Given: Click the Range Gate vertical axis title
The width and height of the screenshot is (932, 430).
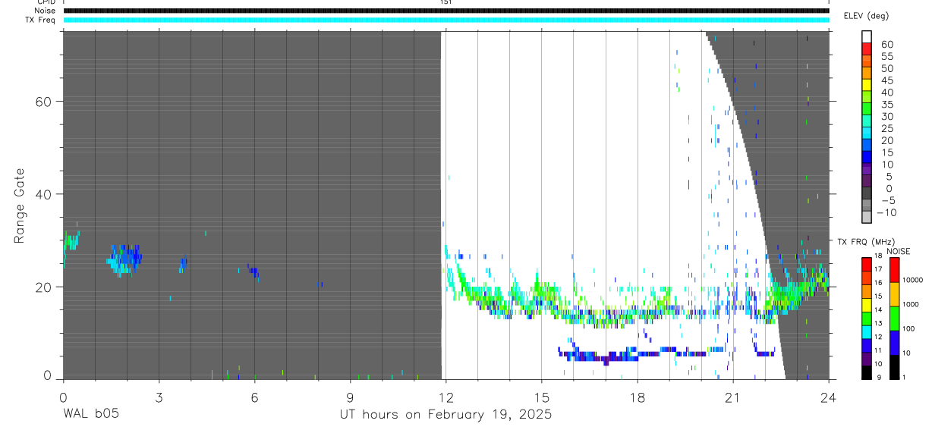Looking at the screenshot, I should click(x=21, y=206).
